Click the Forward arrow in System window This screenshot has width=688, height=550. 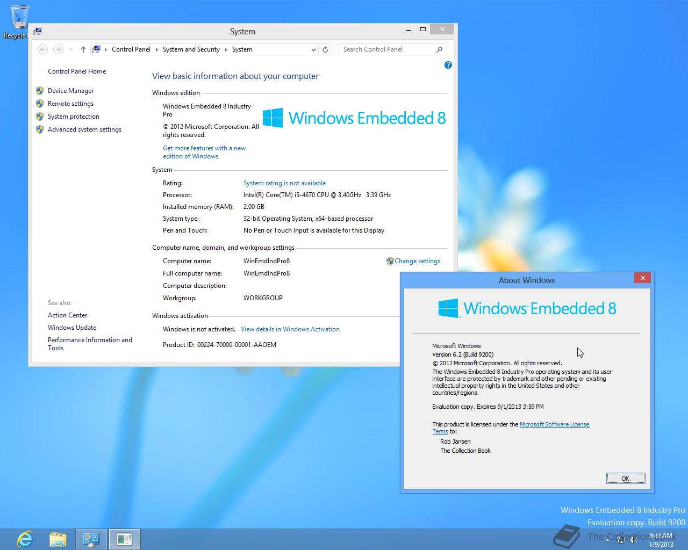pos(58,49)
